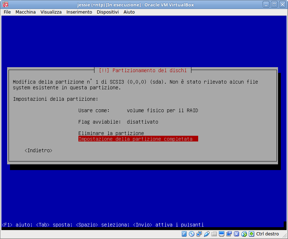Click the window resize grip corner
This screenshot has width=288, height=239.
285,235
